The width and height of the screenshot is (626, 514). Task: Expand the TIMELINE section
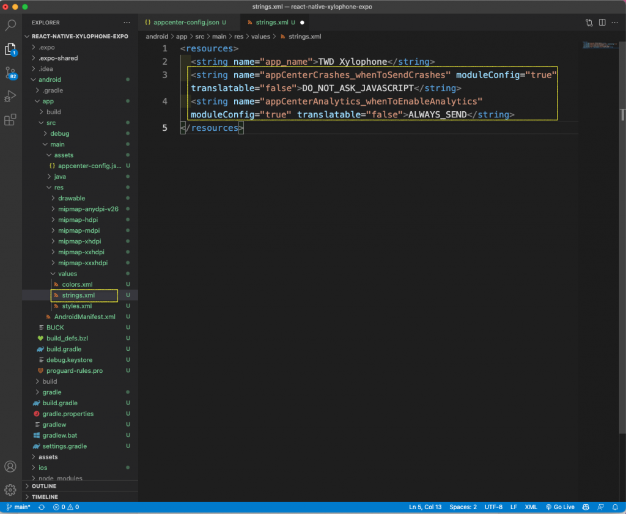(x=80, y=497)
